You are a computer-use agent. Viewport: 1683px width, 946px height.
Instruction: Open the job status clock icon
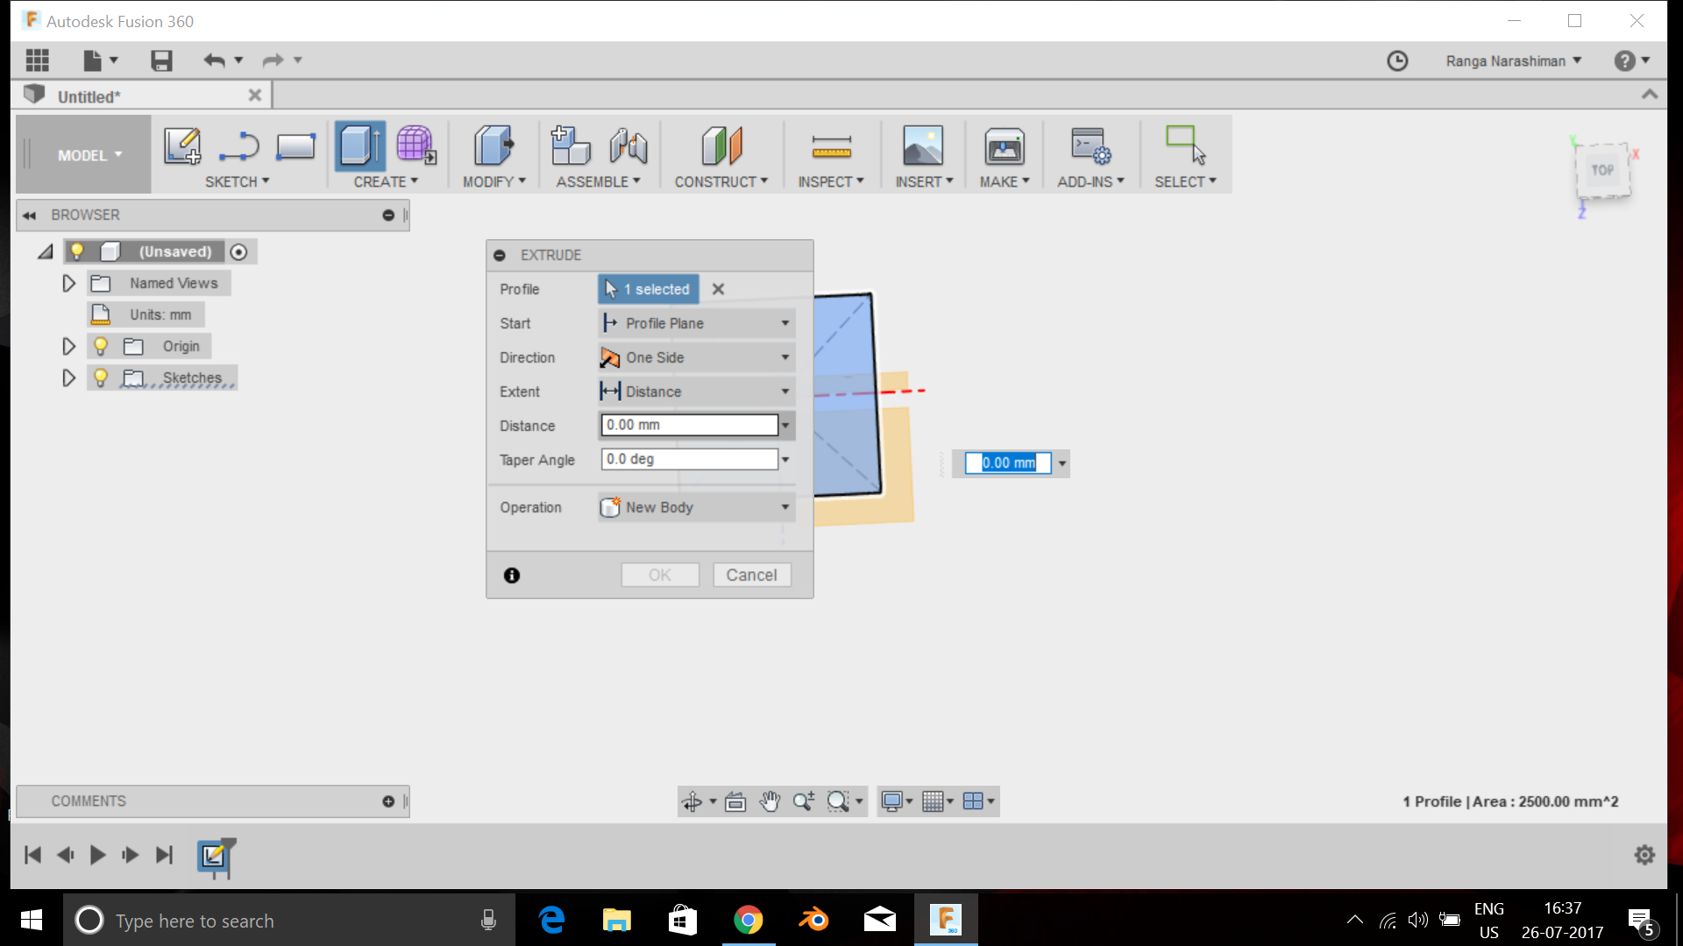(x=1397, y=60)
